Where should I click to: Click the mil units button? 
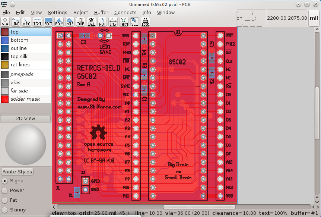click(x=314, y=18)
